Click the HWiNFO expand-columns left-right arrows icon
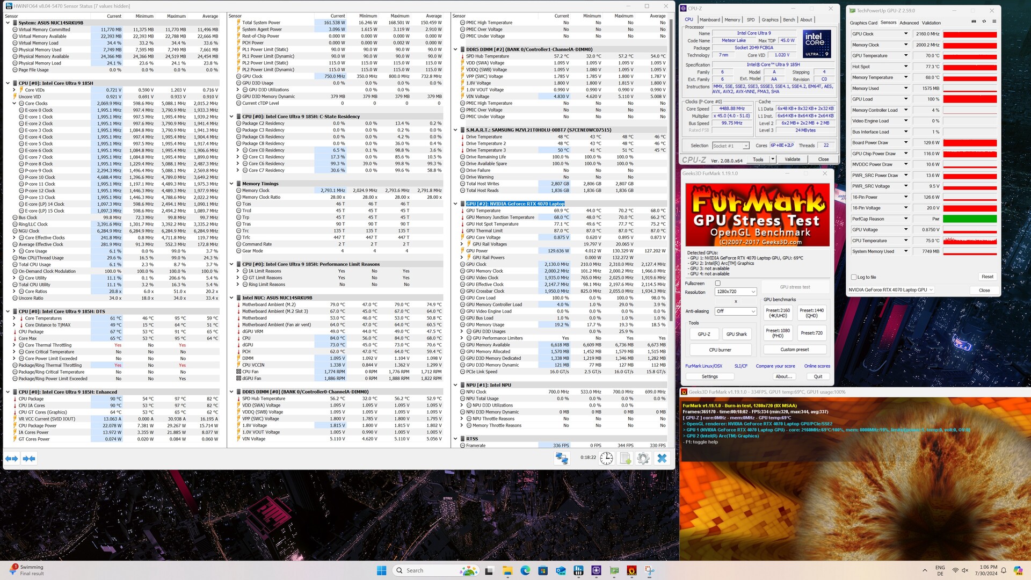This screenshot has height=580, width=1031. click(11, 459)
